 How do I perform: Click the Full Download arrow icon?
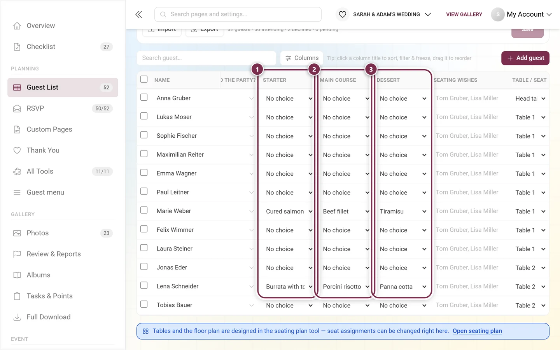(17, 317)
